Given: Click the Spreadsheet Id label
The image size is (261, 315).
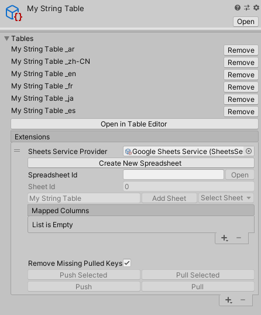Looking at the screenshot, I should (53, 175).
